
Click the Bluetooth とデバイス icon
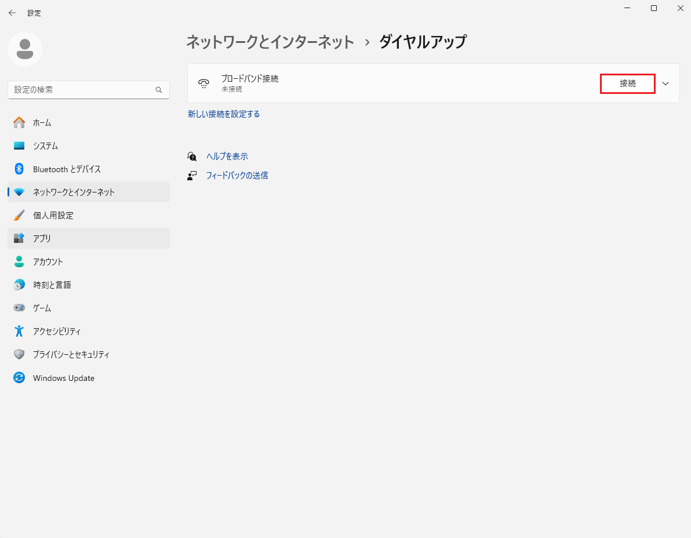(19, 169)
